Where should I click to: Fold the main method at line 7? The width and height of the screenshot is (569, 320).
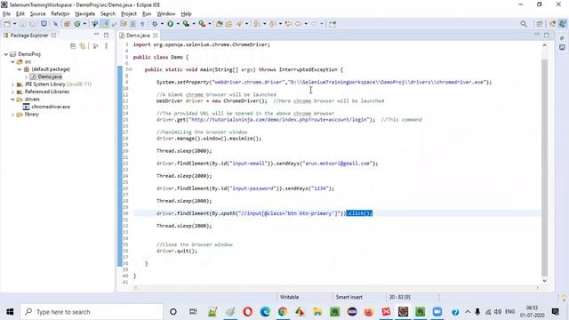point(131,69)
